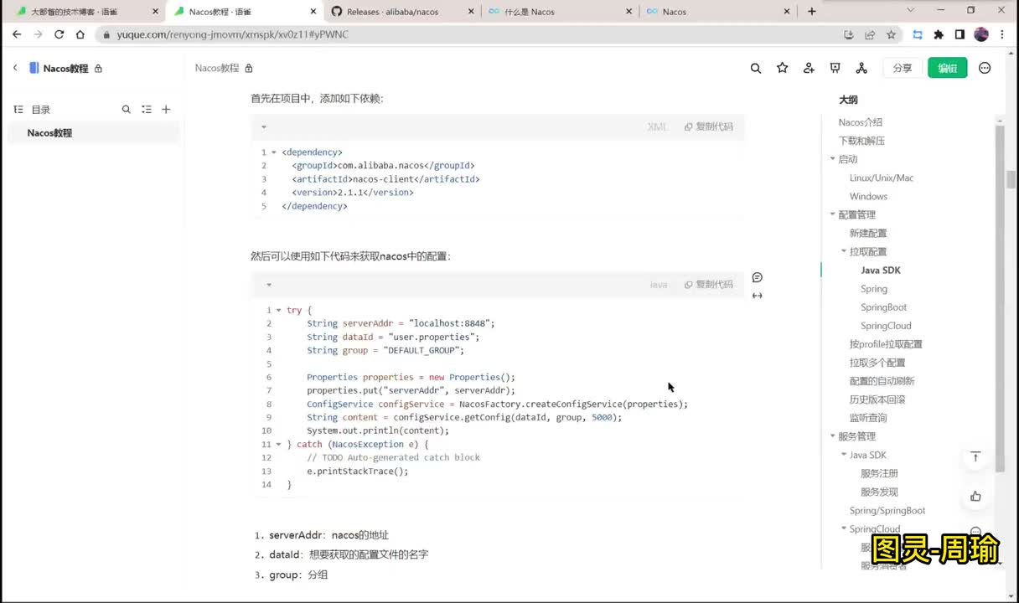The width and height of the screenshot is (1019, 603).
Task: Open Chrome three-dot menu
Action: point(1003,34)
